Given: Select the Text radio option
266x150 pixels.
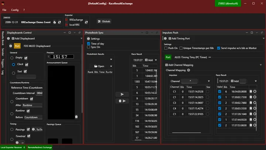Looking at the screenshot, I should click(x=13, y=73).
